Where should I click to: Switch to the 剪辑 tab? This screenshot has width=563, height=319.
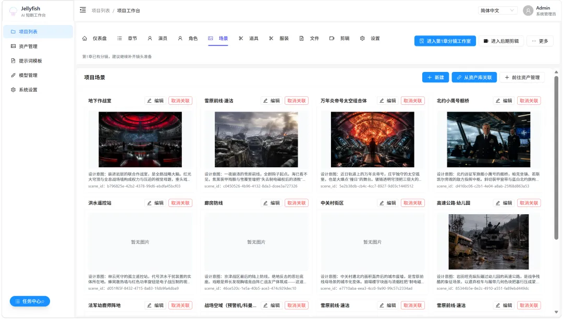(x=339, y=39)
